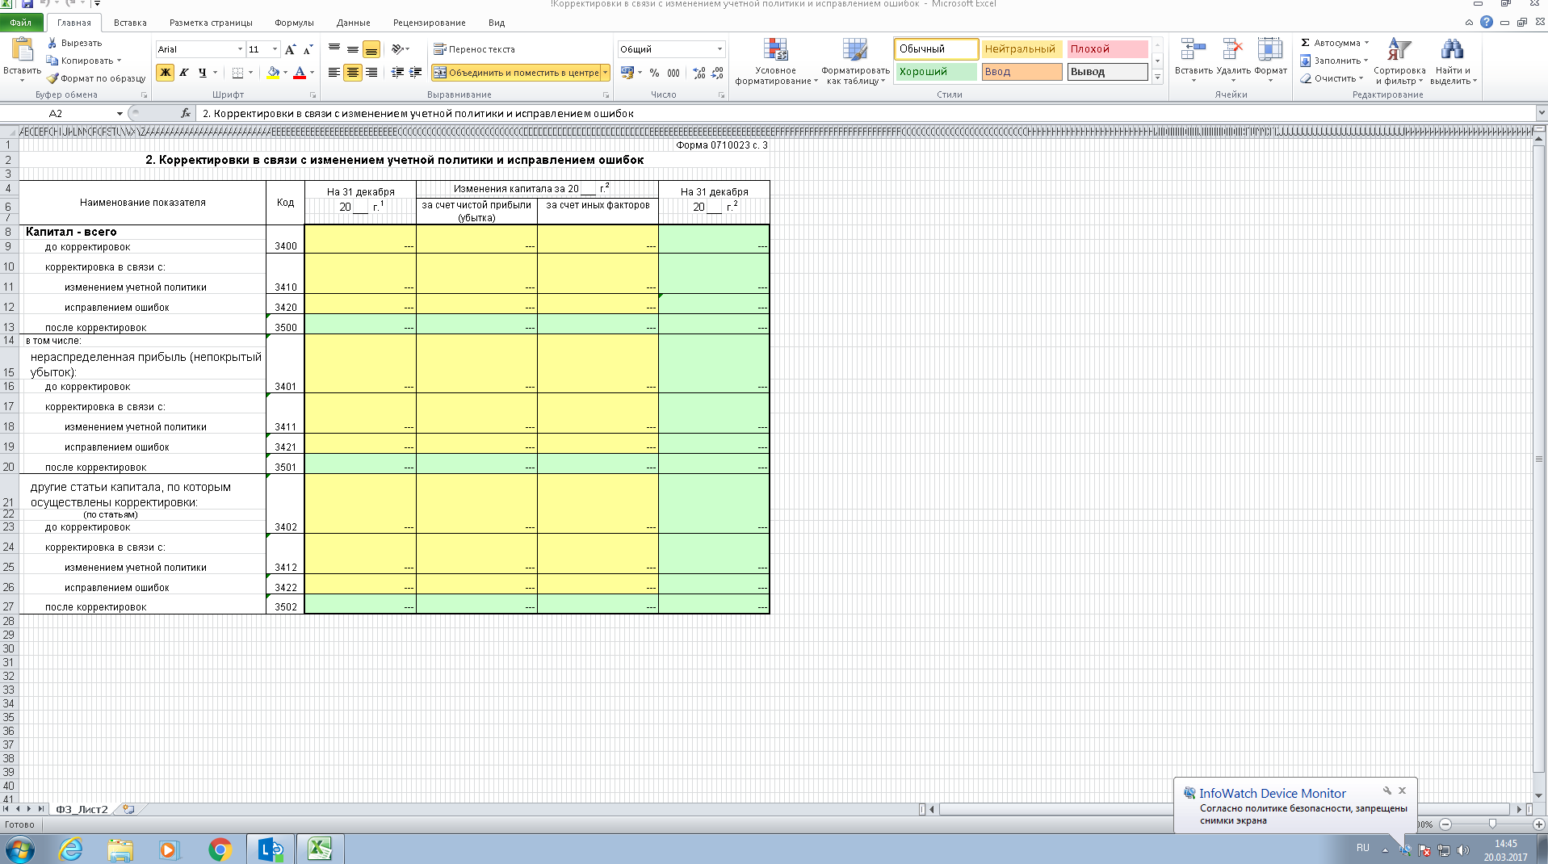1548x864 pixels.
Task: Click the fill color paint bucket icon
Action: coord(273,73)
